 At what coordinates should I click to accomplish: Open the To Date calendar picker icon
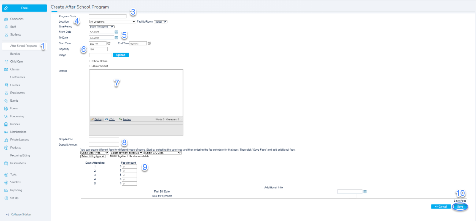coord(116,38)
